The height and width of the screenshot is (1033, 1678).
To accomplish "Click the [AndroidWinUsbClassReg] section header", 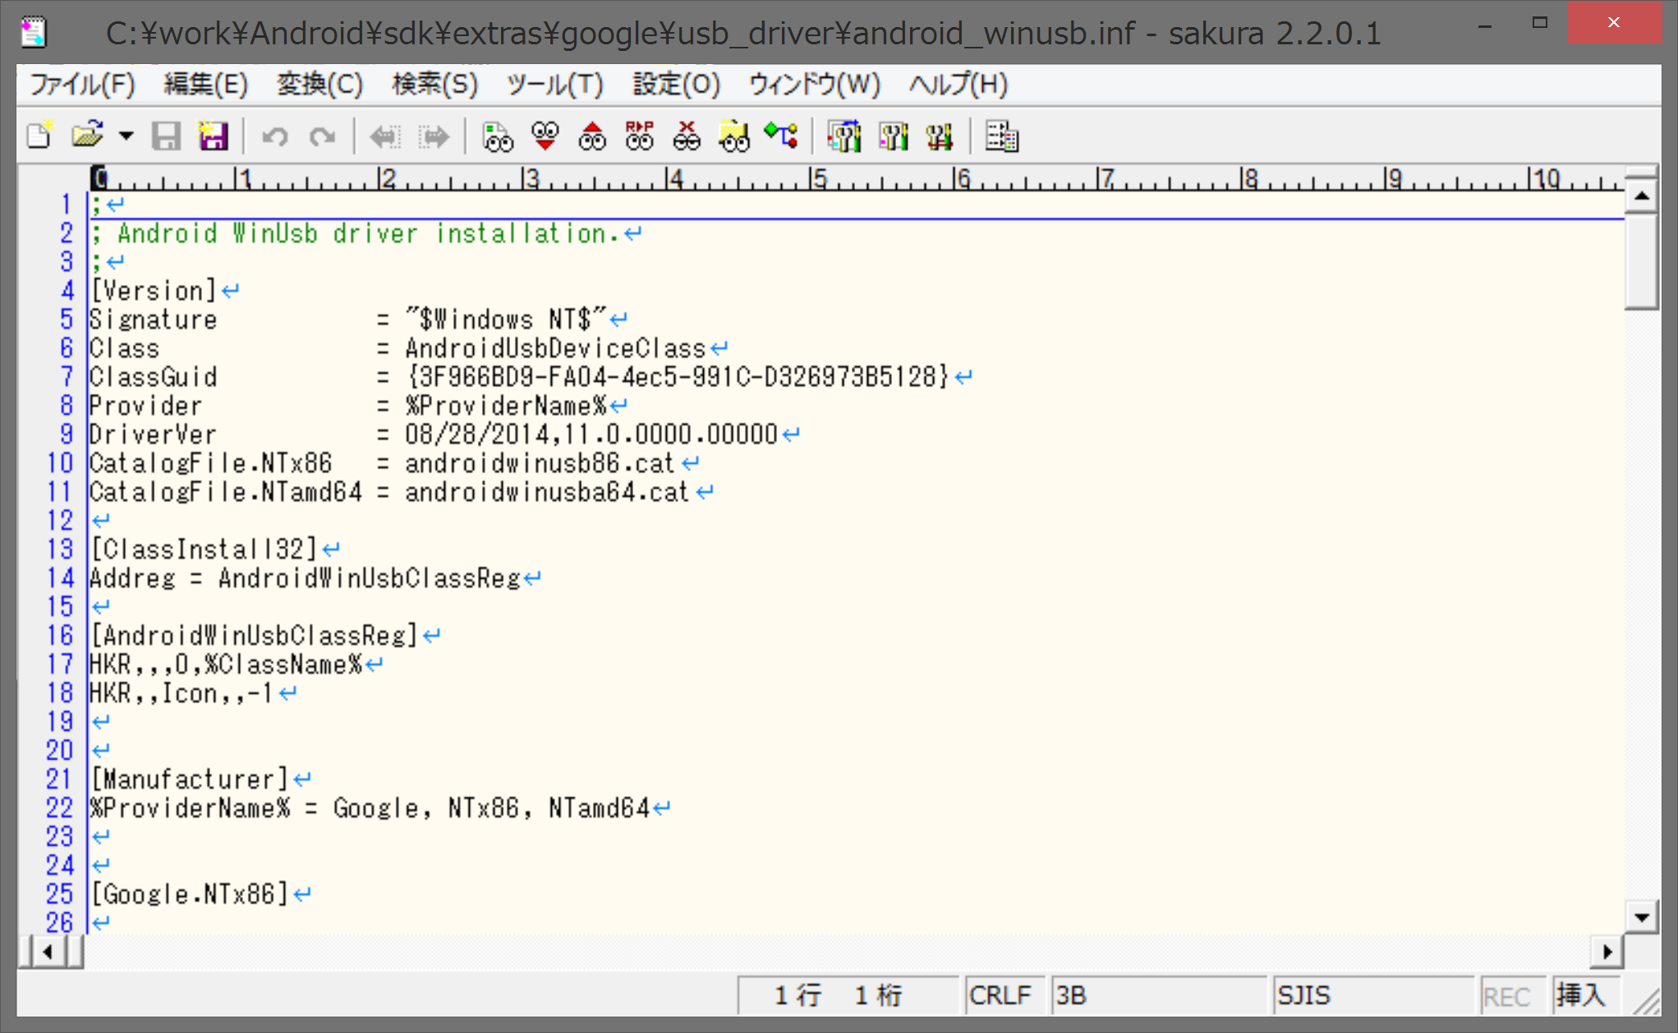I will pos(255,636).
